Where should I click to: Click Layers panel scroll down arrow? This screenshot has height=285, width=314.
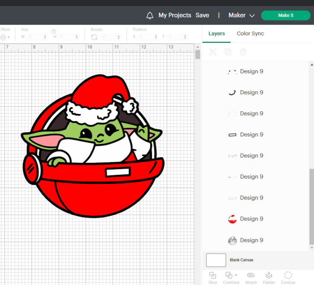(x=312, y=248)
